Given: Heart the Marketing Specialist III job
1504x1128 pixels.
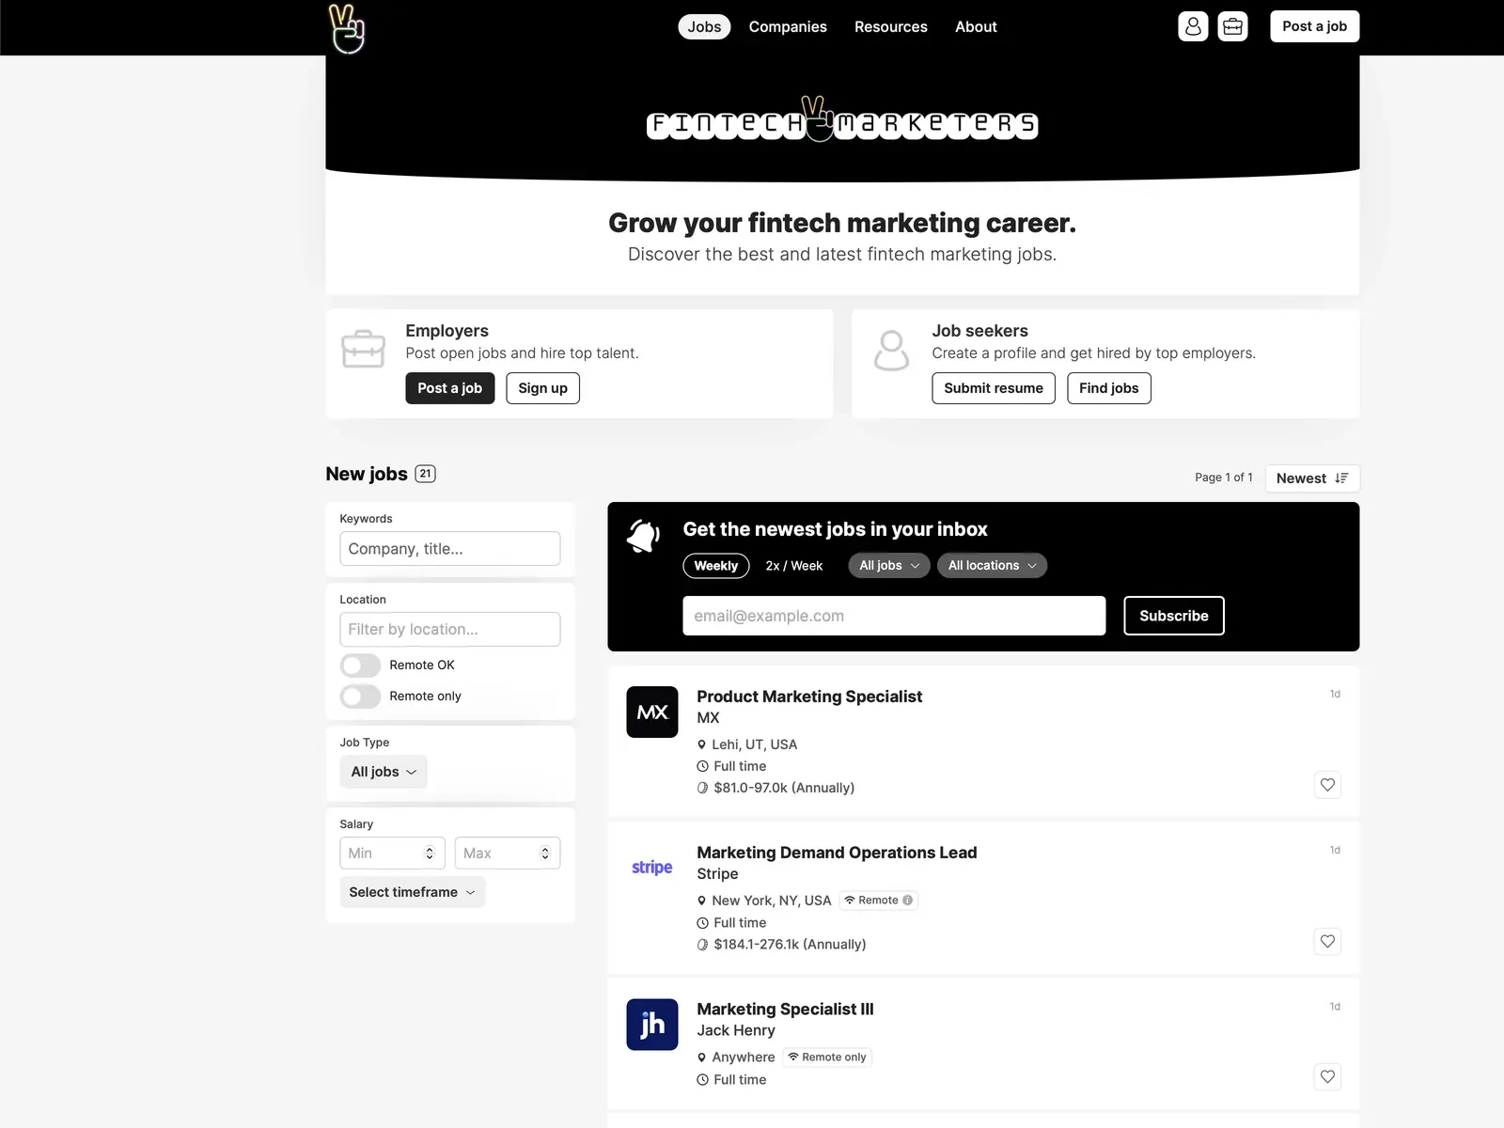Looking at the screenshot, I should click(x=1327, y=1076).
